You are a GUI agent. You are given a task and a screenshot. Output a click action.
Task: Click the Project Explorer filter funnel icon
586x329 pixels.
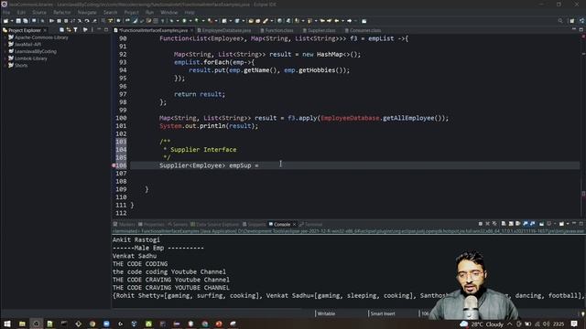[x=75, y=30]
